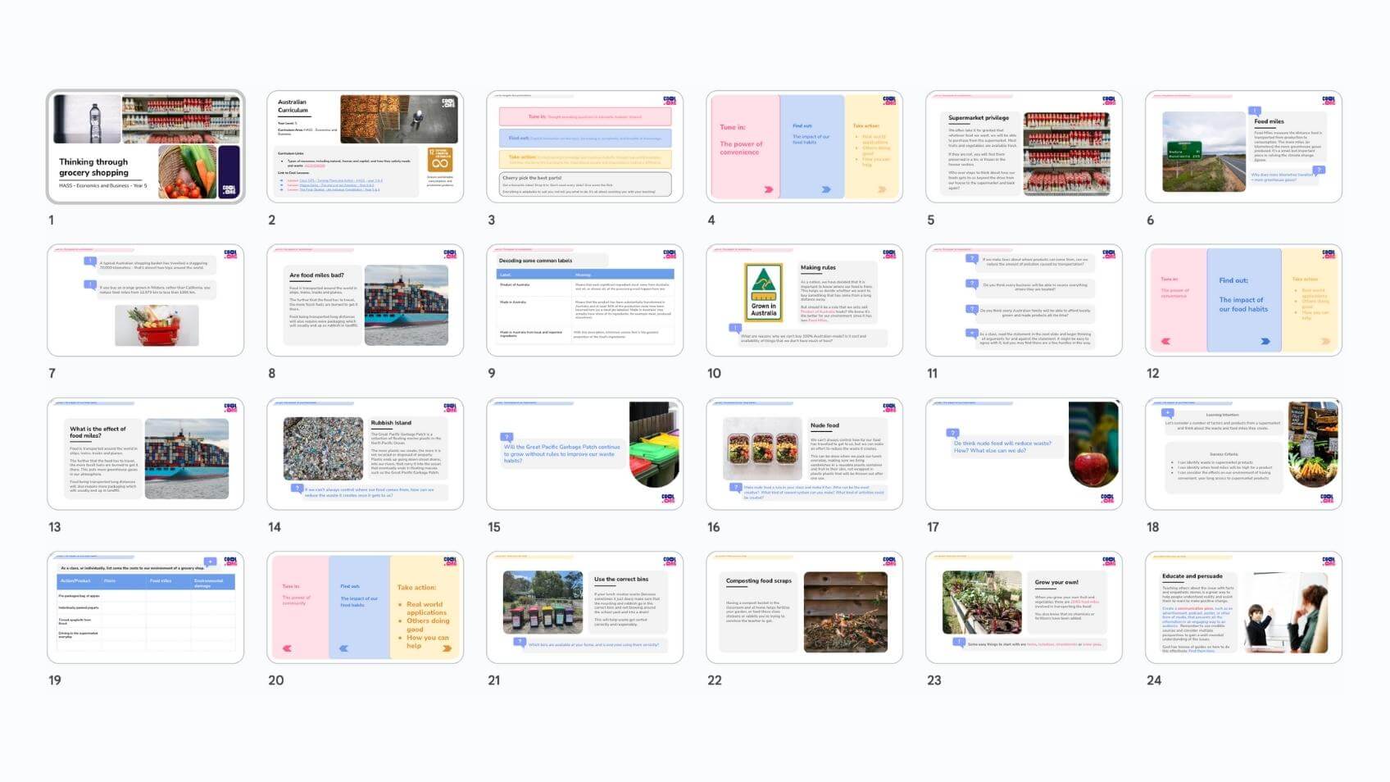Open the Composting food scraps slide
Screen dimensions: 1390x782
[x=804, y=607]
